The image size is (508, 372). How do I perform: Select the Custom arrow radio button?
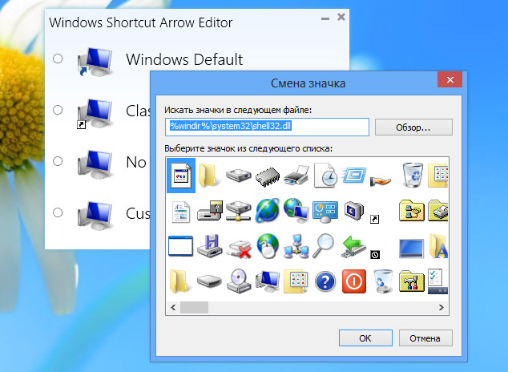[58, 212]
